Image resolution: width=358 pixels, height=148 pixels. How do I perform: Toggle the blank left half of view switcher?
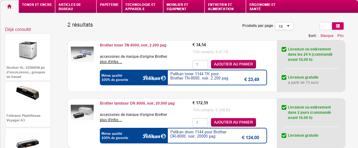(326, 26)
